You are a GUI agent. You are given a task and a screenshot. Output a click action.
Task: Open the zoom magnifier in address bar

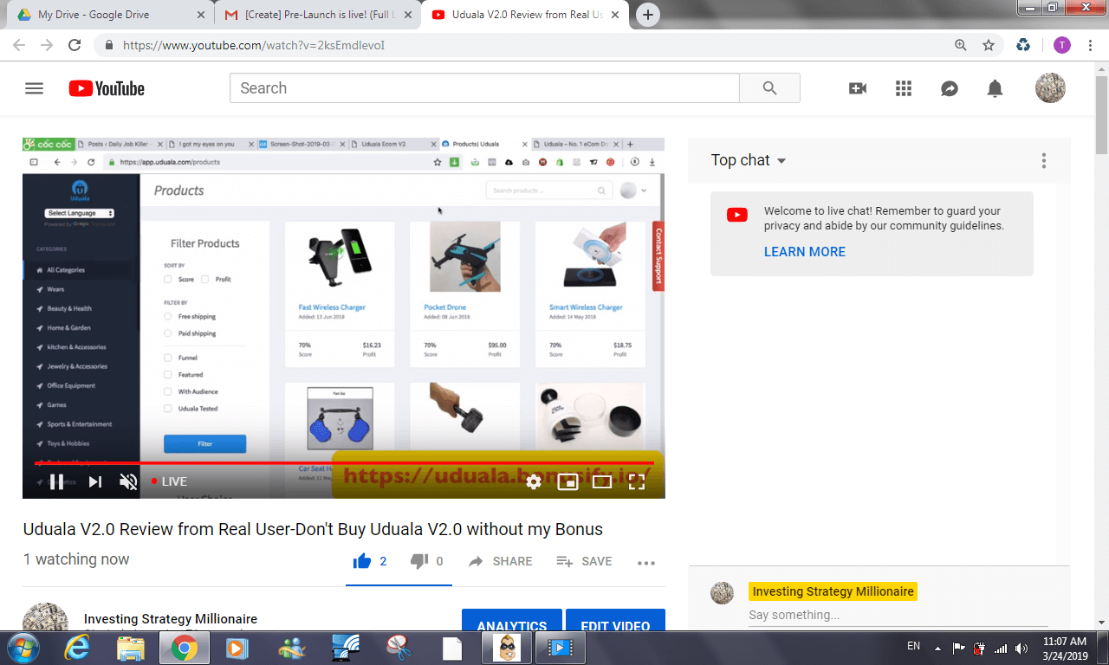(x=960, y=45)
